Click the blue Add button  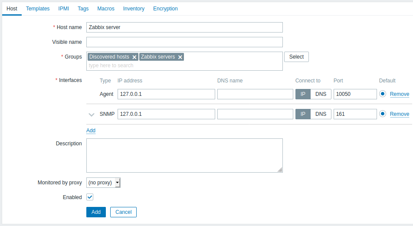(96, 212)
